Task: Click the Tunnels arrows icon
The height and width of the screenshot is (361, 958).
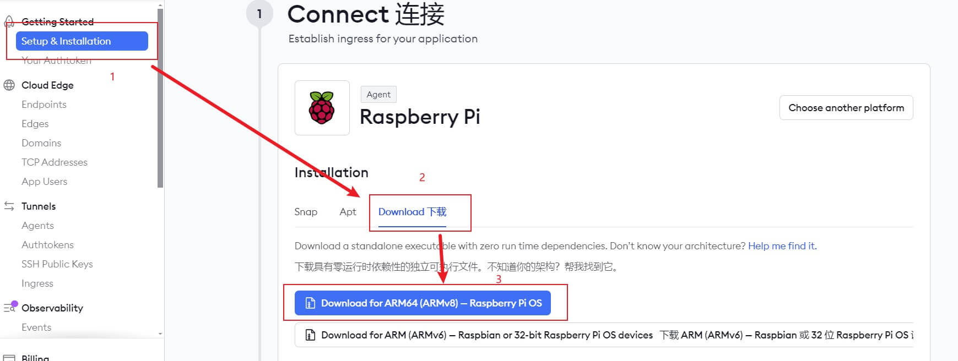Action: pyautogui.click(x=9, y=206)
